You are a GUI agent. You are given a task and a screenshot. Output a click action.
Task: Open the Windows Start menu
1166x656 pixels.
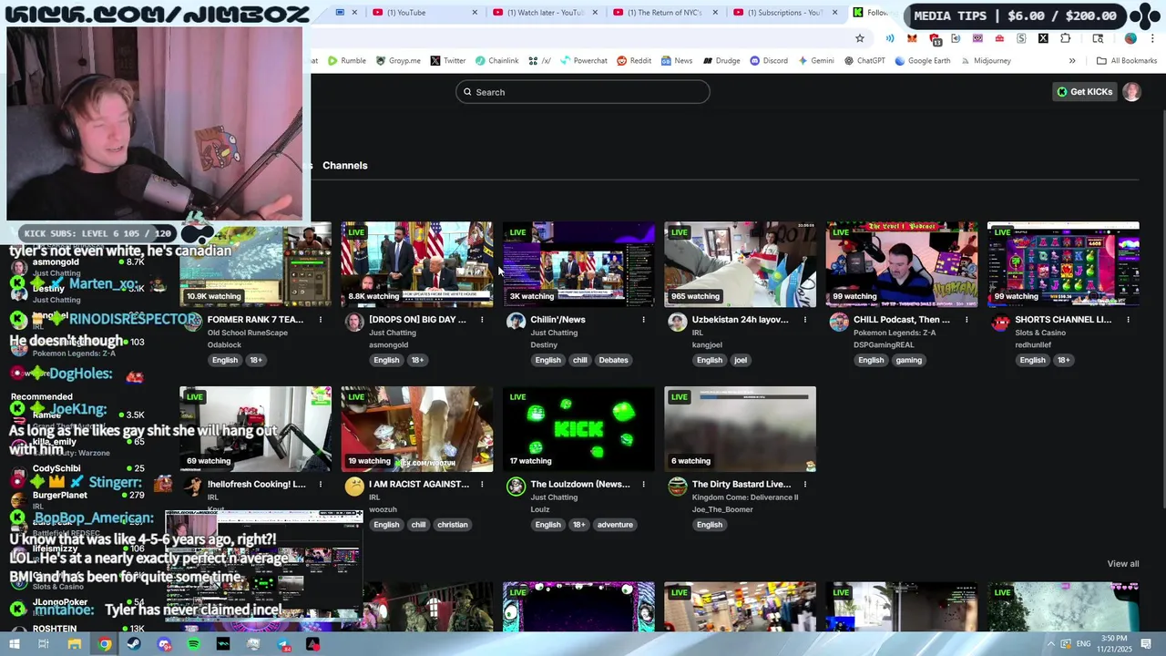14,644
